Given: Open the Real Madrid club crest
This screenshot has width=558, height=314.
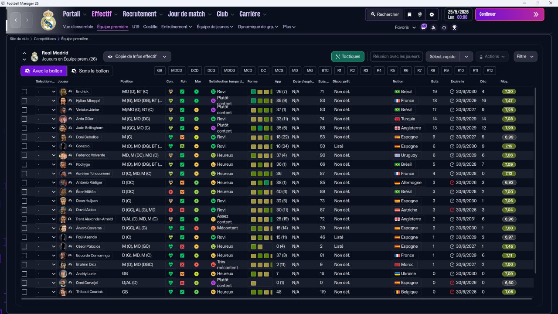Looking at the screenshot, I should tap(48, 20).
